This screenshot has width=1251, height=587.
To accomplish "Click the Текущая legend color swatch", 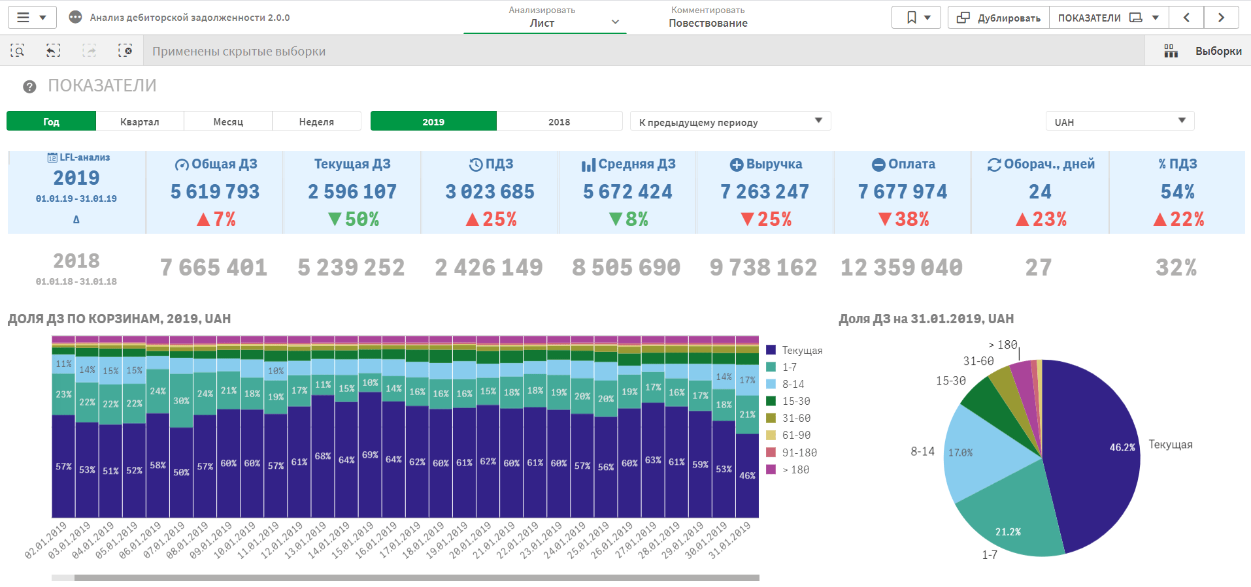I will pos(771,350).
